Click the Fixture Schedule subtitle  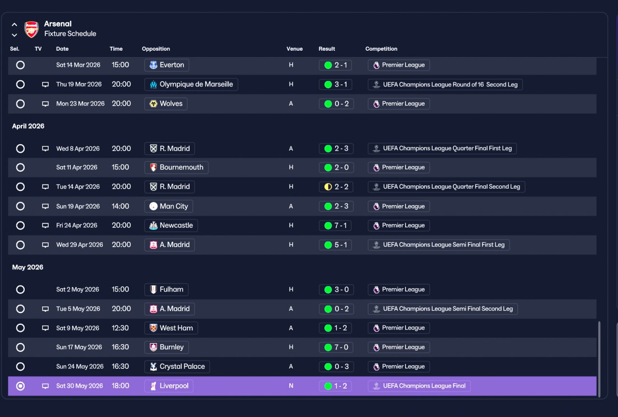click(70, 34)
